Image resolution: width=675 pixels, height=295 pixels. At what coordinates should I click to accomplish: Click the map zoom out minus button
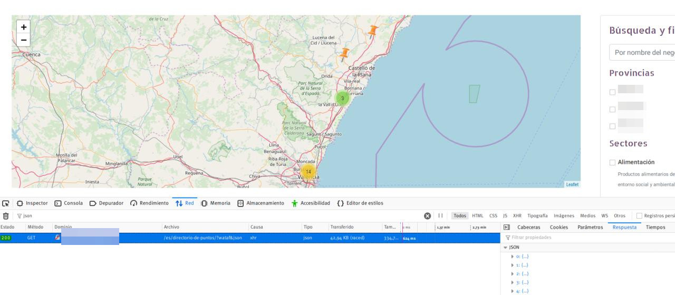tap(23, 40)
